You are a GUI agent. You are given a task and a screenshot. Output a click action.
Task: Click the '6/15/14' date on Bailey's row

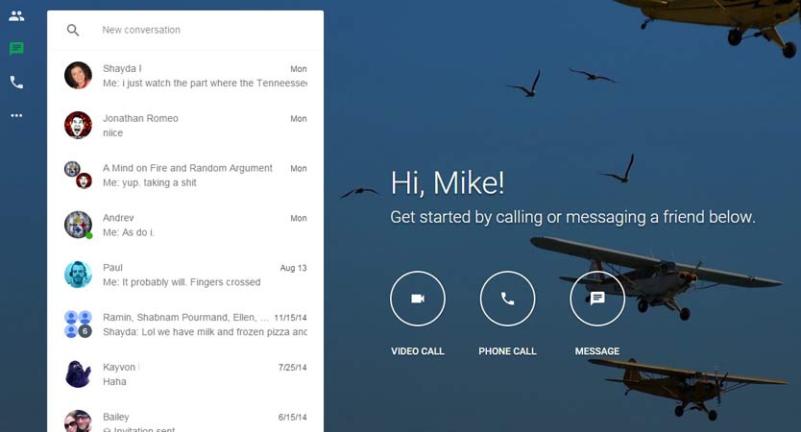pyautogui.click(x=292, y=418)
